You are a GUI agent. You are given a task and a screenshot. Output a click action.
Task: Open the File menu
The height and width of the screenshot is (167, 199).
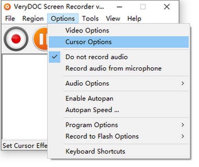(10, 18)
